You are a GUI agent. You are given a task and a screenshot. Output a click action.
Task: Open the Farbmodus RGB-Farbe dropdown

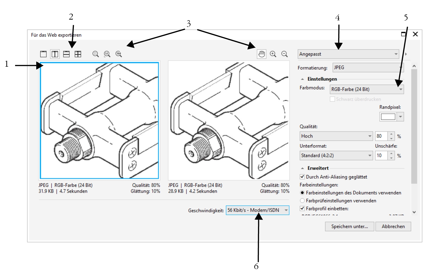coord(366,89)
